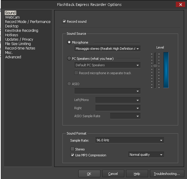Go to Record Mode / Performance
Image resolution: width=187 pixels, height=179 pixels.
click(x=28, y=21)
